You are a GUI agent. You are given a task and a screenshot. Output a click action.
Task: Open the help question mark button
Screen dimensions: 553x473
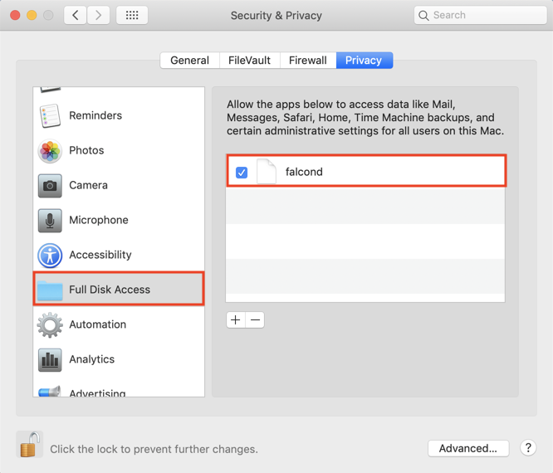click(x=528, y=447)
